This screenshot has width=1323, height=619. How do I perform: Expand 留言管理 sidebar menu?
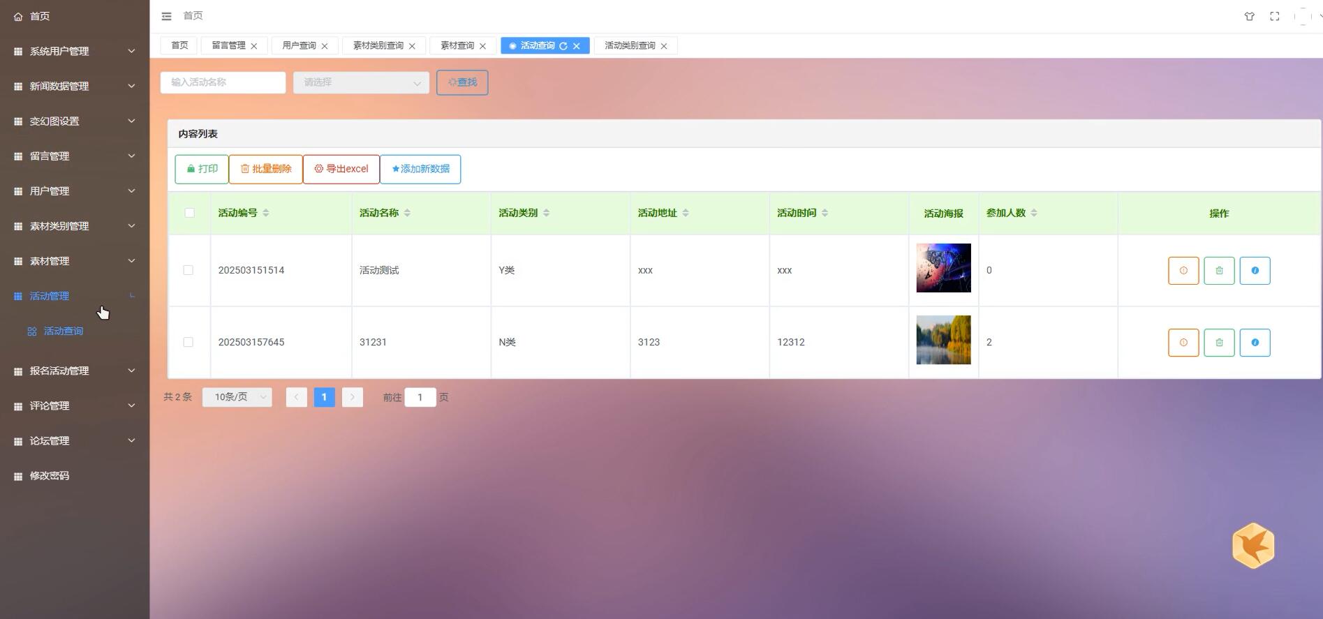tap(75, 156)
